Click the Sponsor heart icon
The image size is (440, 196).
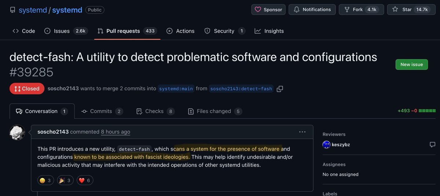(x=258, y=10)
